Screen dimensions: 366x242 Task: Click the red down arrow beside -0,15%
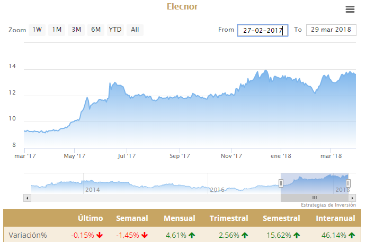(x=100, y=235)
